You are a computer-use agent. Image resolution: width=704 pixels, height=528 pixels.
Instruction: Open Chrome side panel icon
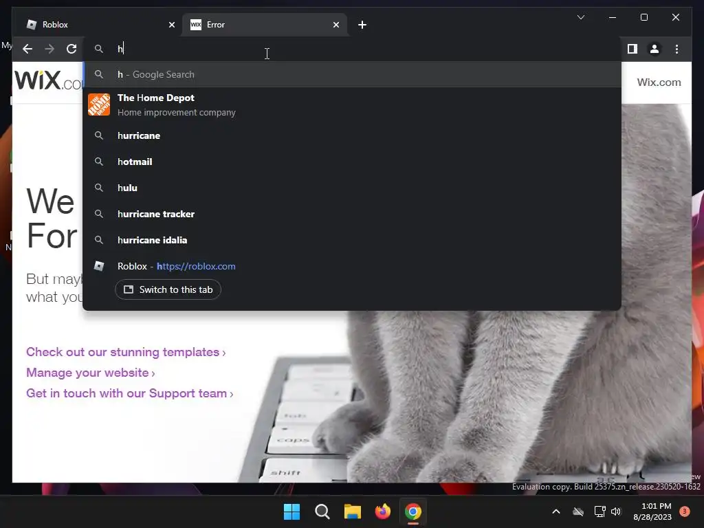632,49
